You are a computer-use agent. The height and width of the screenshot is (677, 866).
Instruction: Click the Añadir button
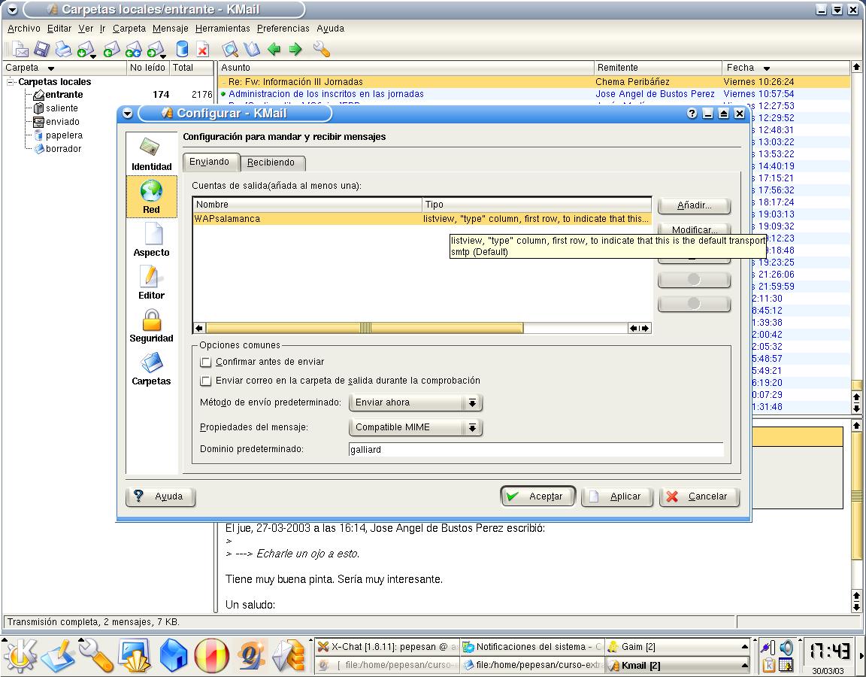[x=693, y=205]
